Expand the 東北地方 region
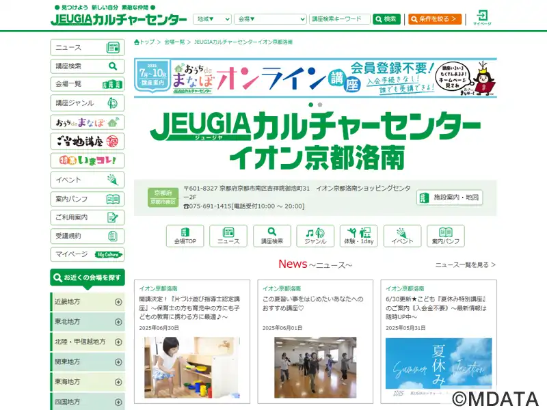The height and width of the screenshot is (410, 547). tap(88, 322)
